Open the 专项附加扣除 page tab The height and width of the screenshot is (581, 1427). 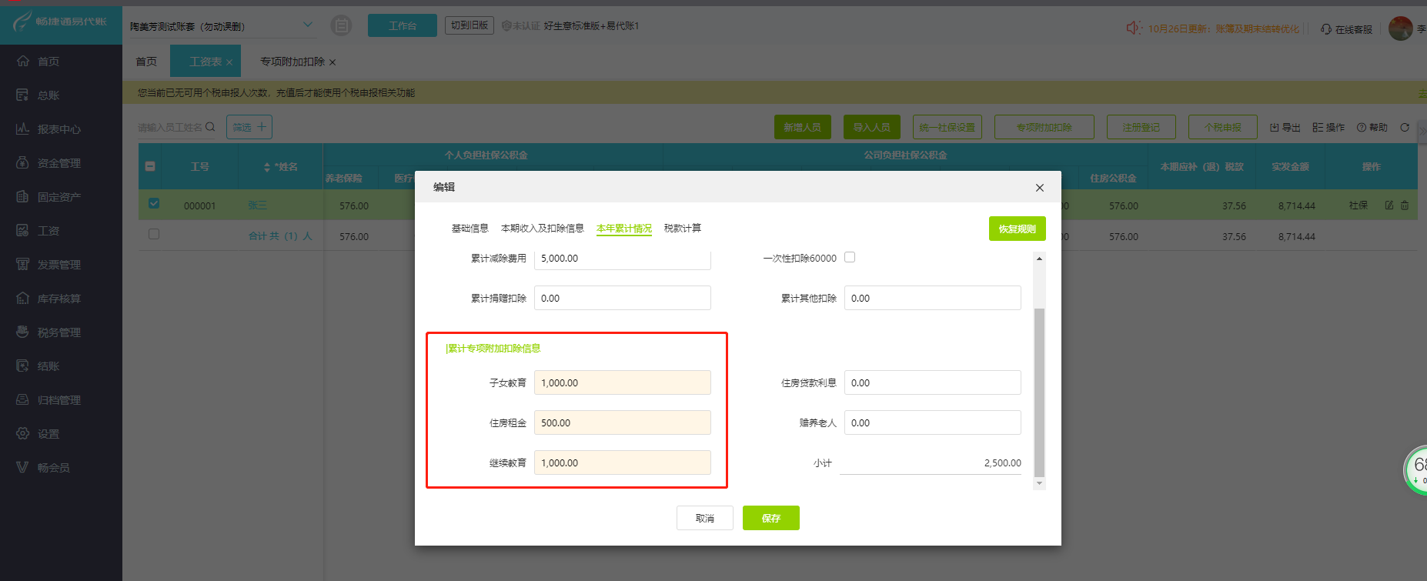[x=292, y=62]
